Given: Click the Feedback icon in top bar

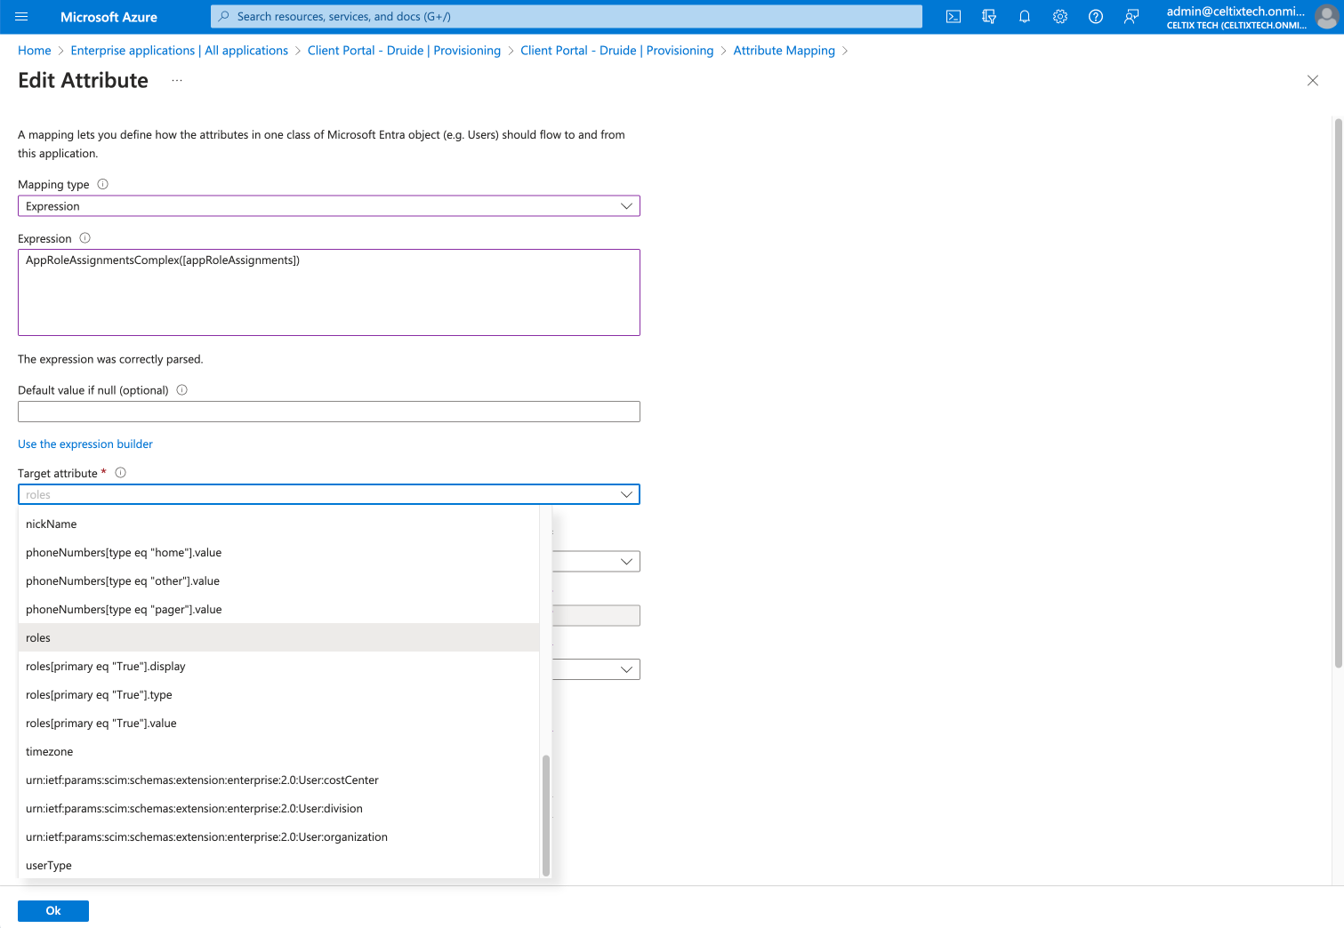Looking at the screenshot, I should (x=1131, y=17).
